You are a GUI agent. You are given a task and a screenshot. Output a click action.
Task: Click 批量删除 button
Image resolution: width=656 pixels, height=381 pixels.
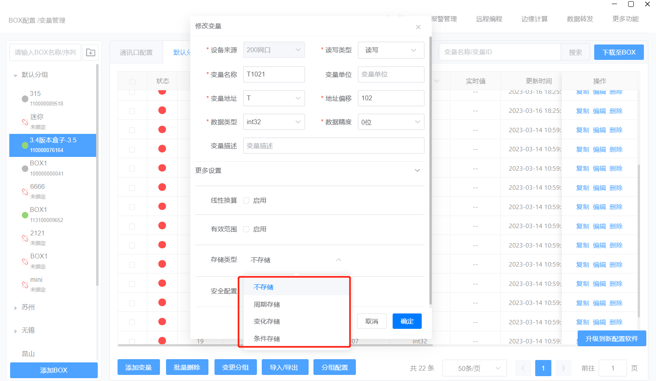187,367
